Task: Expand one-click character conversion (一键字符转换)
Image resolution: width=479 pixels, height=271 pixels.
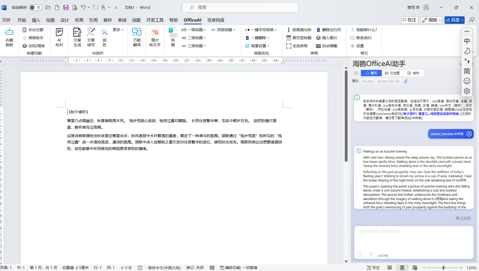Action: click(x=261, y=30)
